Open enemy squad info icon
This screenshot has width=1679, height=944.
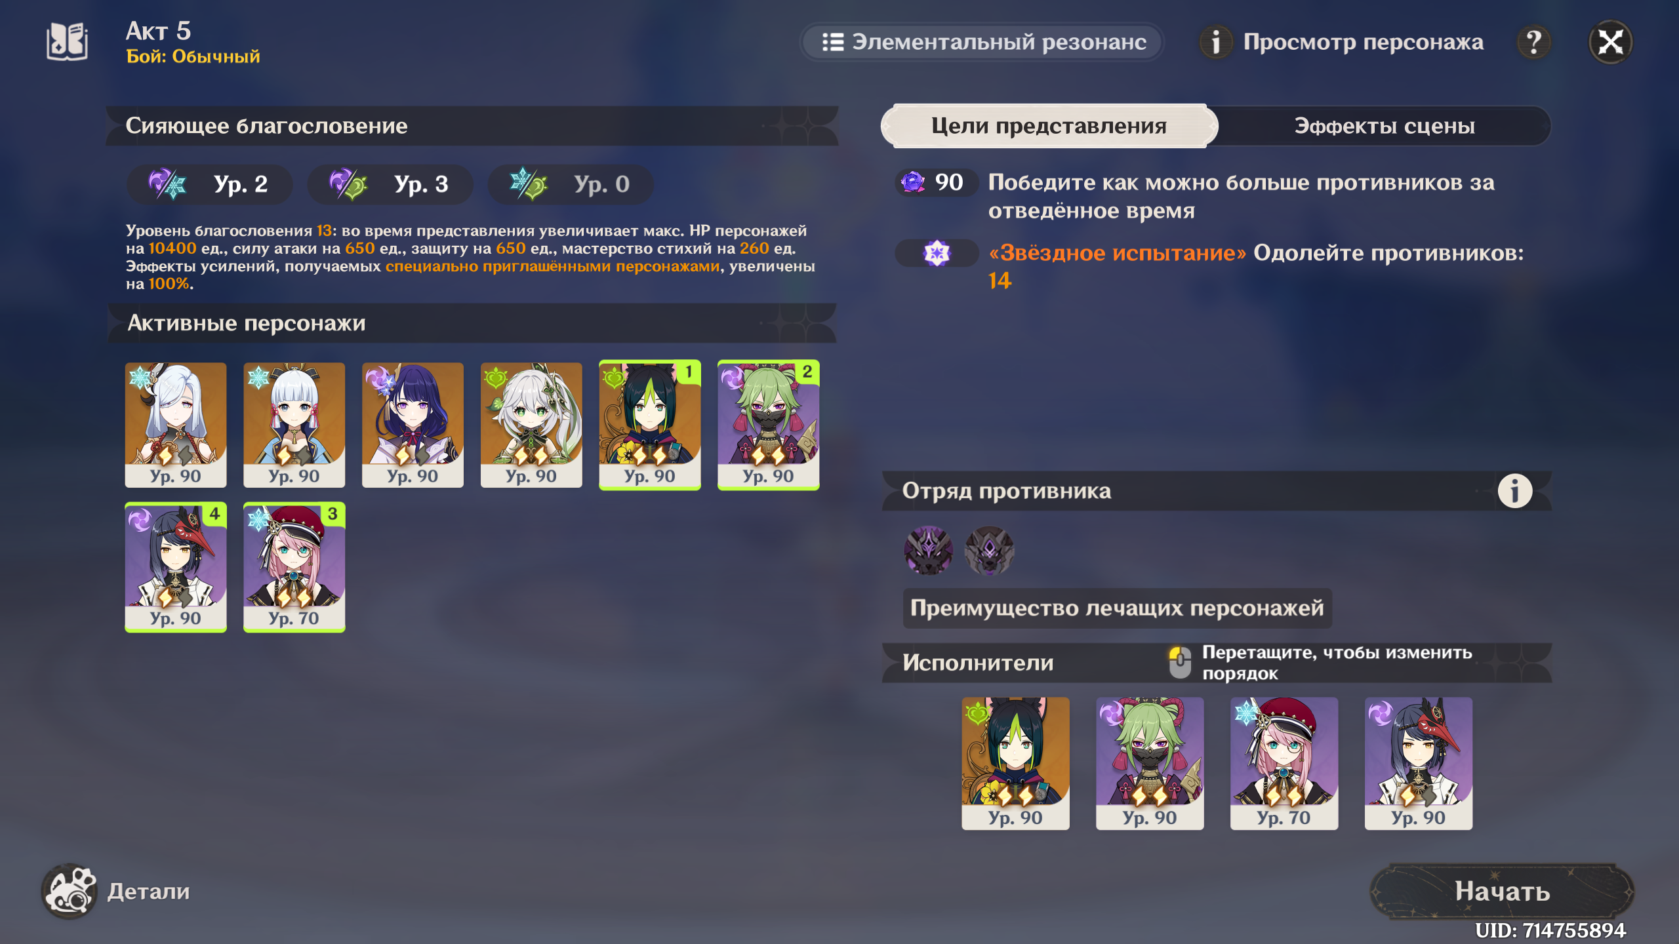(1514, 491)
